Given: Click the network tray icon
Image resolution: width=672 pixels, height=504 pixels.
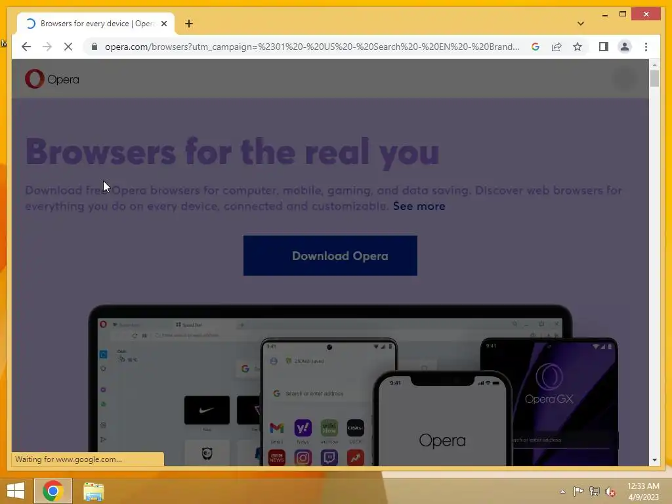Looking at the screenshot, I should pos(594,491).
